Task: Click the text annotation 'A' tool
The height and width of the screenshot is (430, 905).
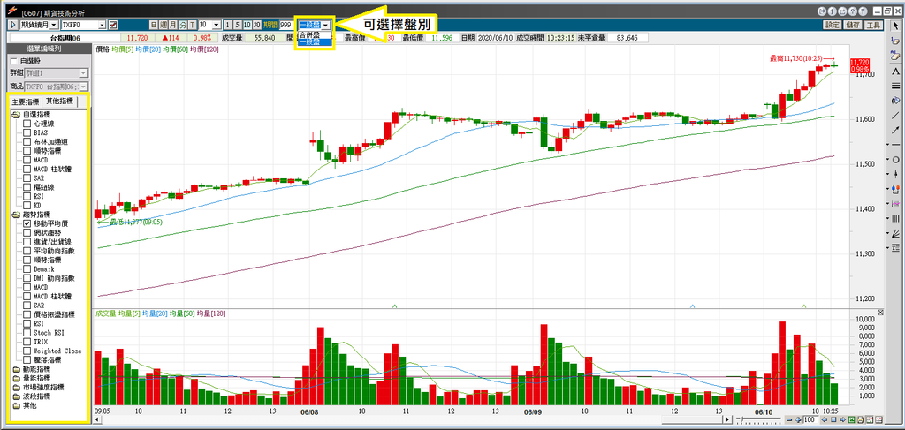Action: pos(896,71)
